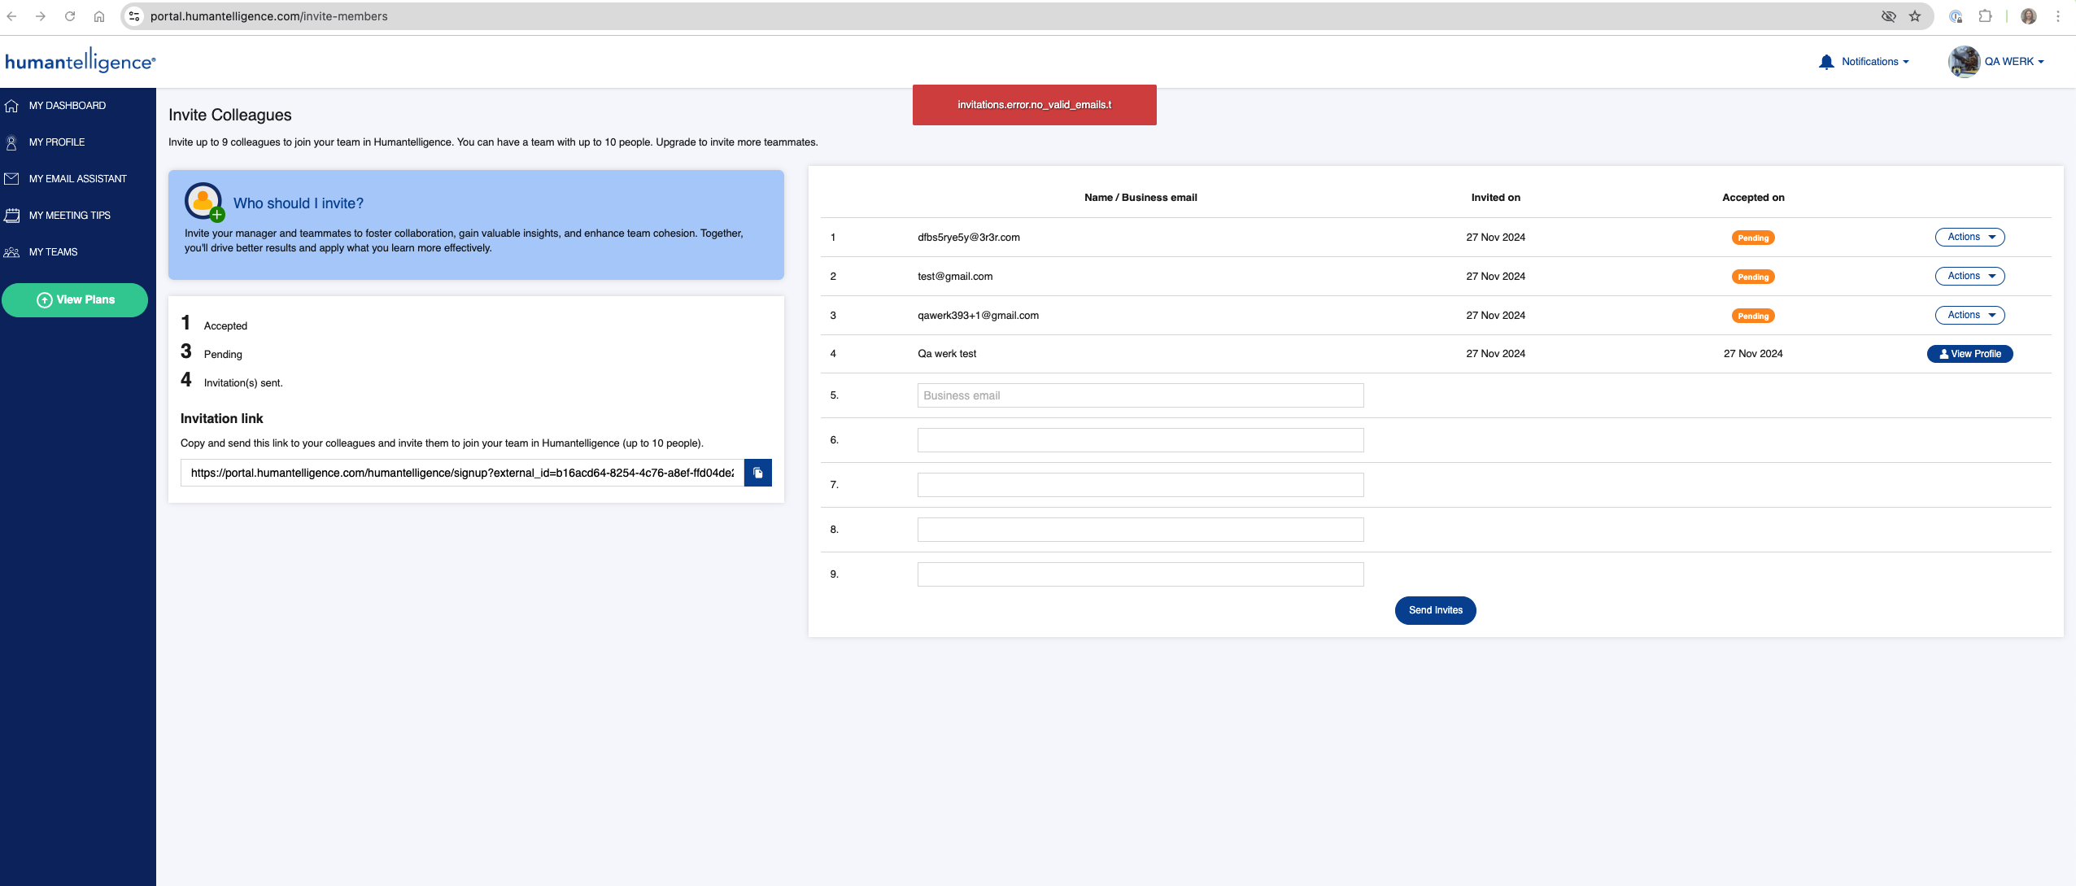Click the QA WERK user profile icon

(1964, 61)
